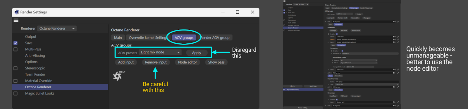Select the AOV groups tab in large window
Viewport: 468px width, 109px height.
point(184,37)
